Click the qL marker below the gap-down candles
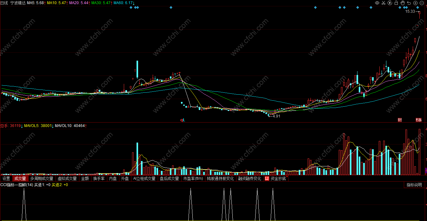427x221 pixels. coord(183,120)
